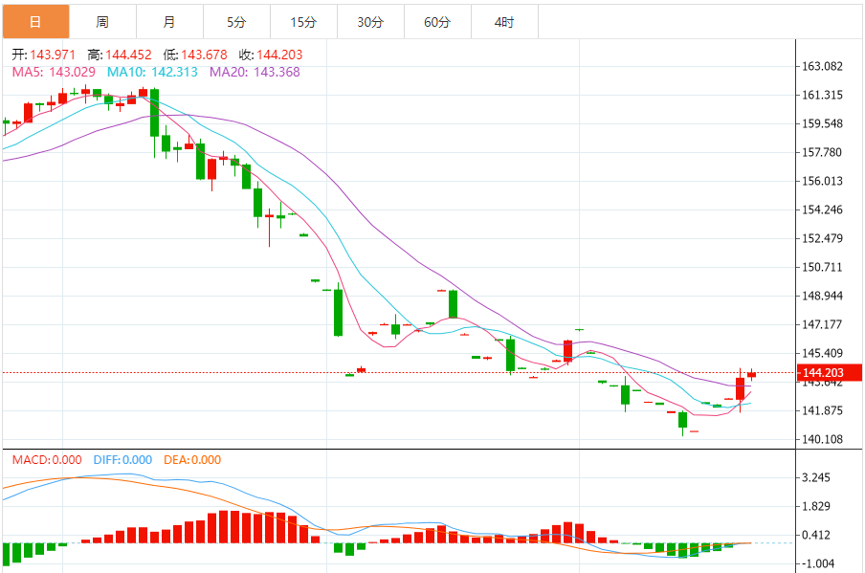Switch to the 月 monthly tab
The height and width of the screenshot is (573, 865).
(x=169, y=22)
